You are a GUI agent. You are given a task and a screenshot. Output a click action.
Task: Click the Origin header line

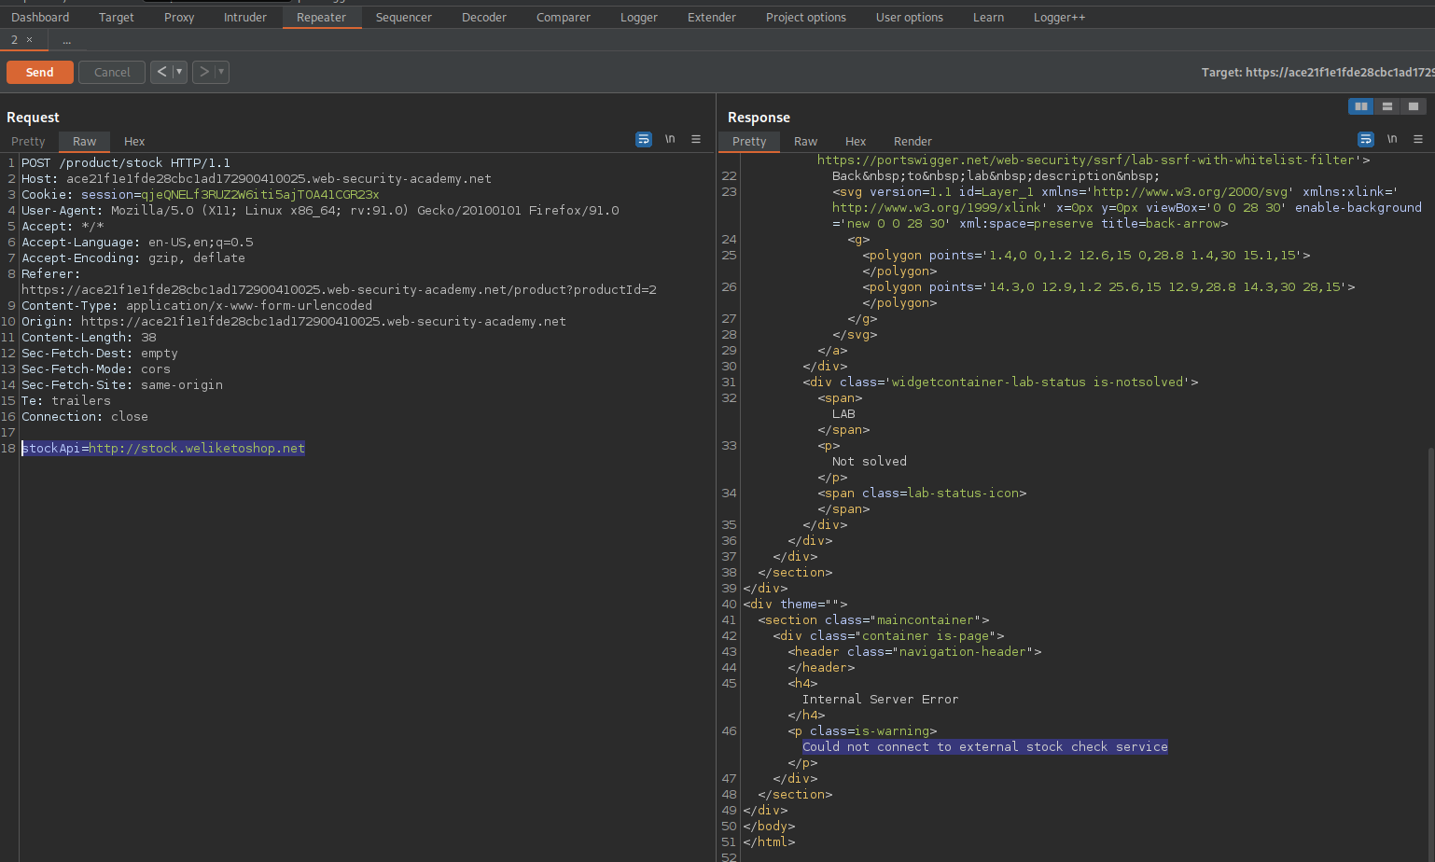point(294,322)
